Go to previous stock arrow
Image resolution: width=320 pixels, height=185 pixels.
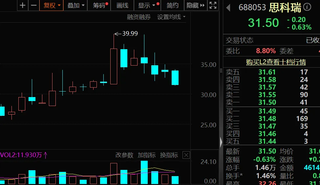(x=228, y=8)
